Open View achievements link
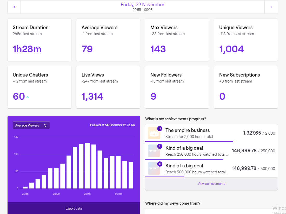 point(211,184)
